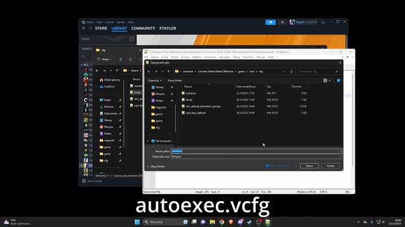Image resolution: width=405 pixels, height=227 pixels.
Task: Open Widok główny in File Explorer sidebar
Action: (109, 80)
